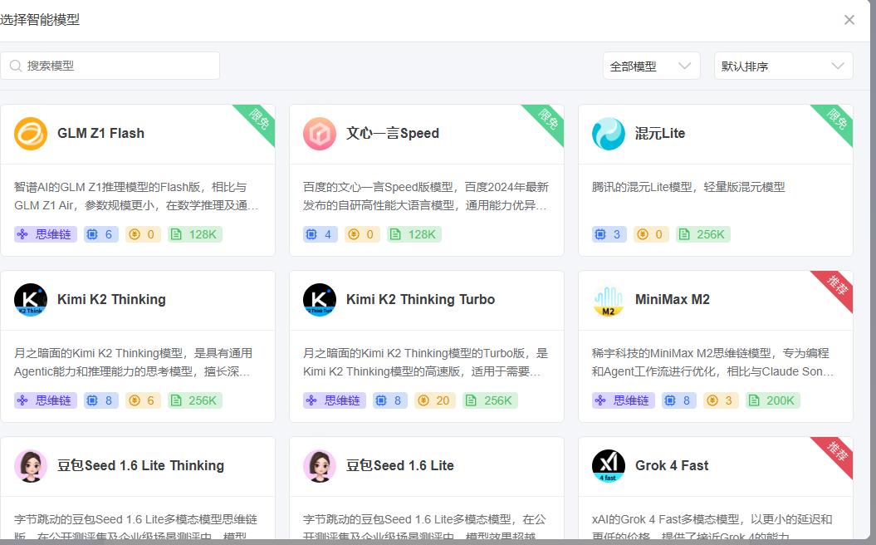Click the description starting 百度的文心一言Speed版模型
The height and width of the screenshot is (545, 876).
coord(426,196)
